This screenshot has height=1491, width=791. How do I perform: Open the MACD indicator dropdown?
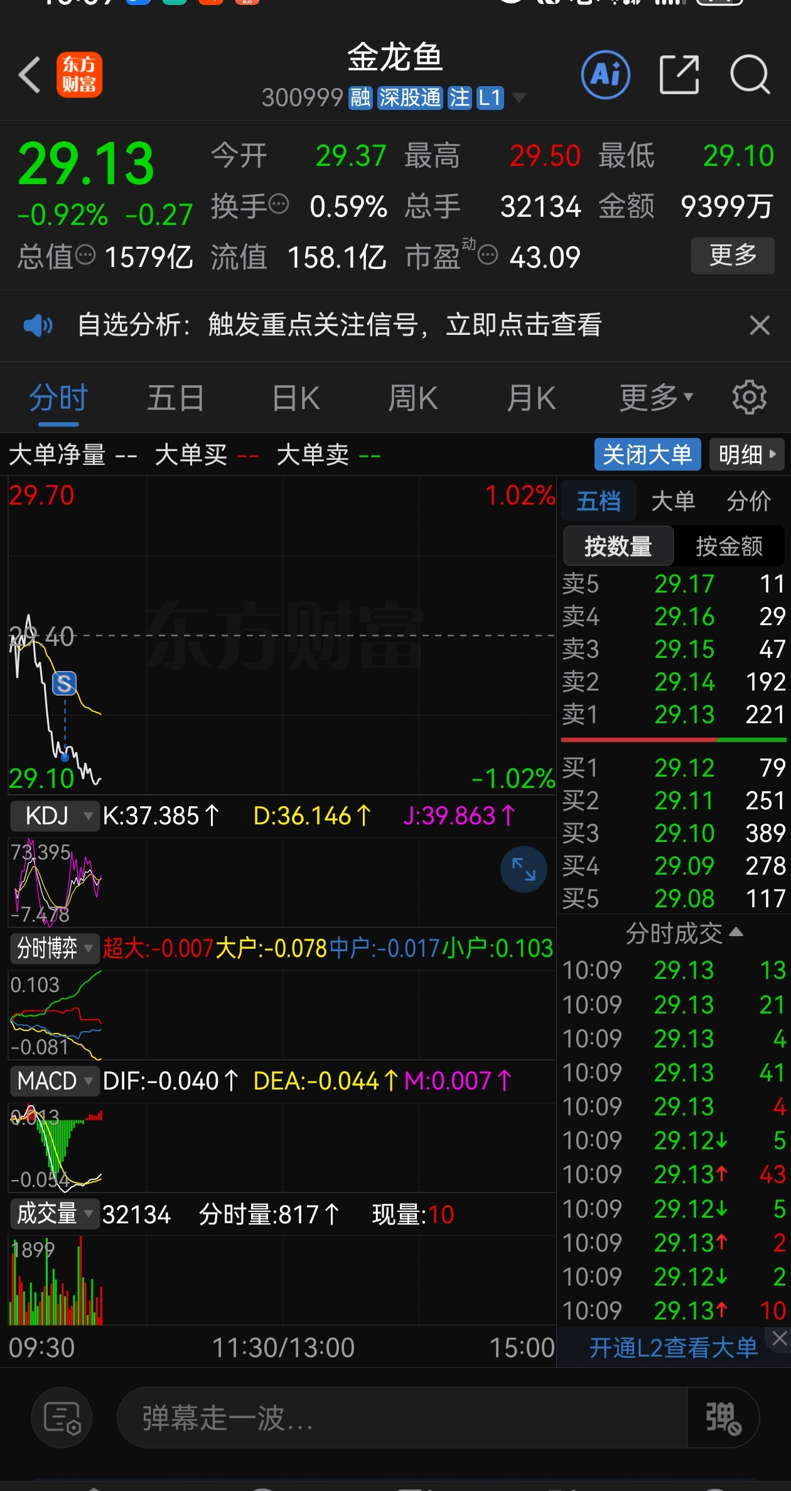tap(55, 1081)
